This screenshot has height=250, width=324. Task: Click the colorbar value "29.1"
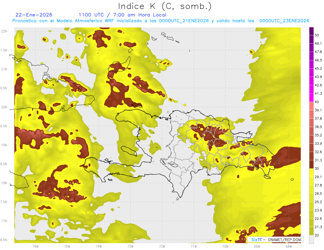(318, 177)
